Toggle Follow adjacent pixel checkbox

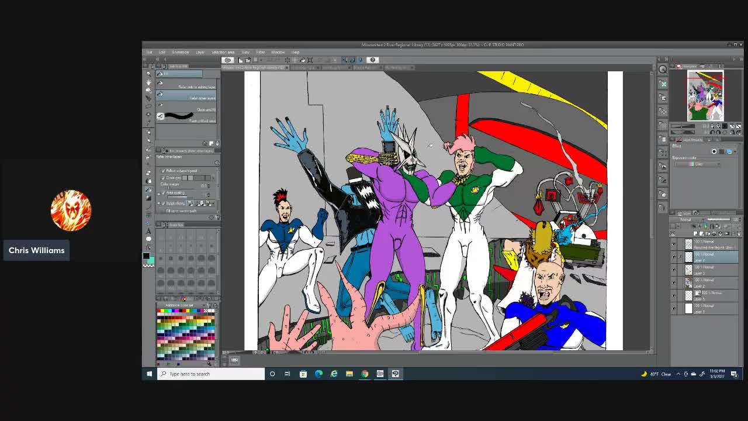pyautogui.click(x=163, y=171)
